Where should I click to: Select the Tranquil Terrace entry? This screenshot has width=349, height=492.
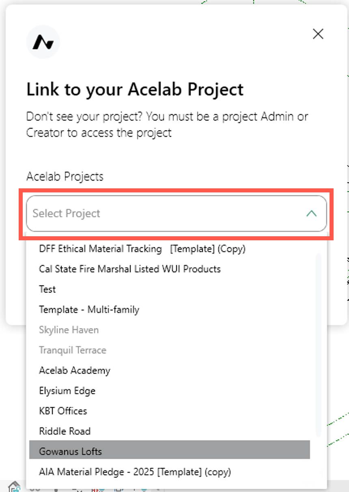click(x=170, y=350)
